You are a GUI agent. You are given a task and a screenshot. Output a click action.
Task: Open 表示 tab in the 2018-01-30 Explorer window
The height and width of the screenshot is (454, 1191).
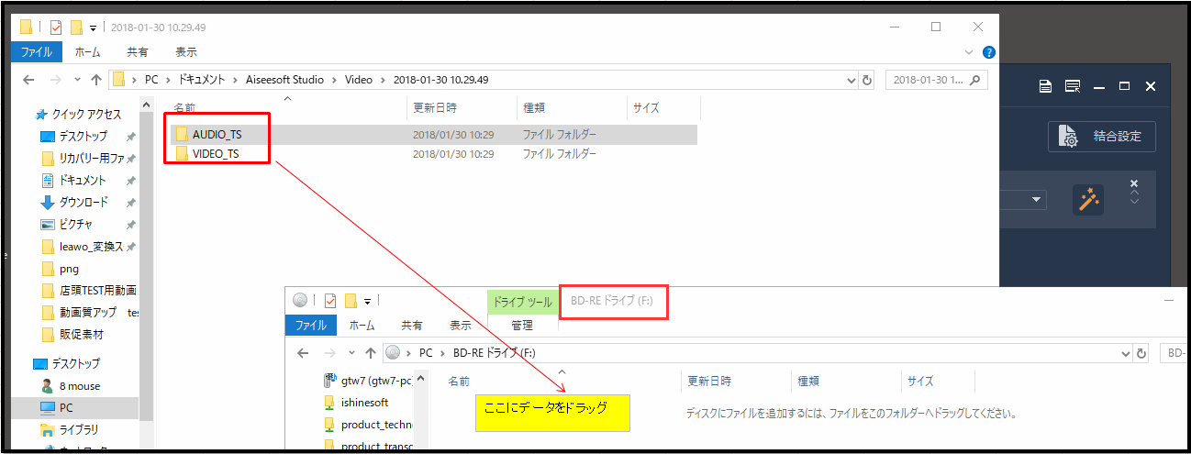click(186, 52)
